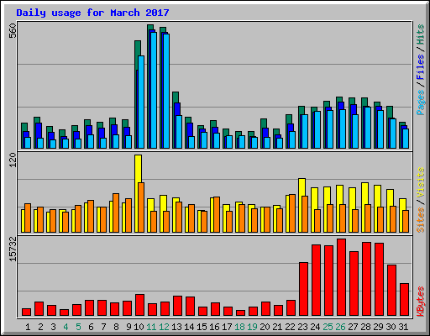Click day 22 on the x-axis
This screenshot has height=336, width=430.
pos(290,327)
